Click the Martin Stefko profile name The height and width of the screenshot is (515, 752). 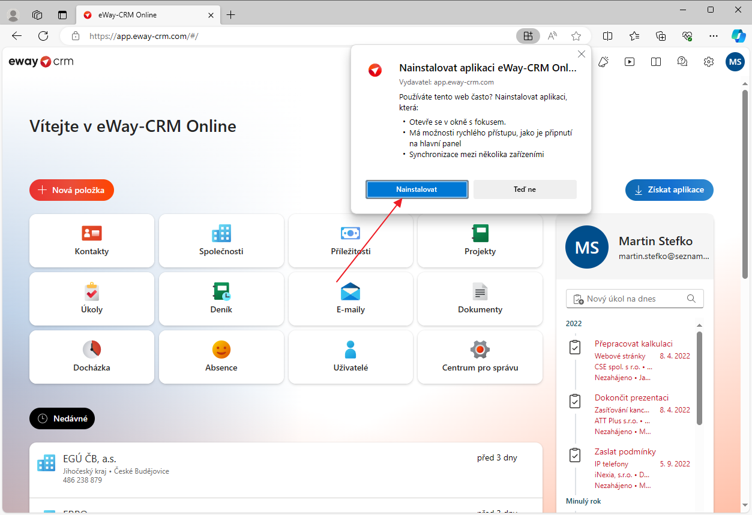pos(655,241)
